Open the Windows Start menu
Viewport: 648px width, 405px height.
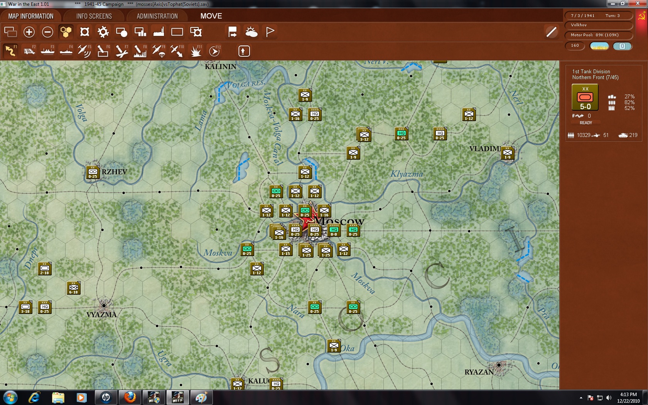coord(10,398)
